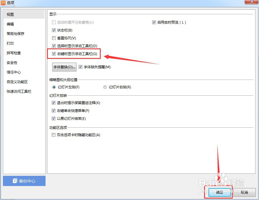Disable 右键单击快捷菜单 option
The width and height of the screenshot is (259, 200).
53,110
